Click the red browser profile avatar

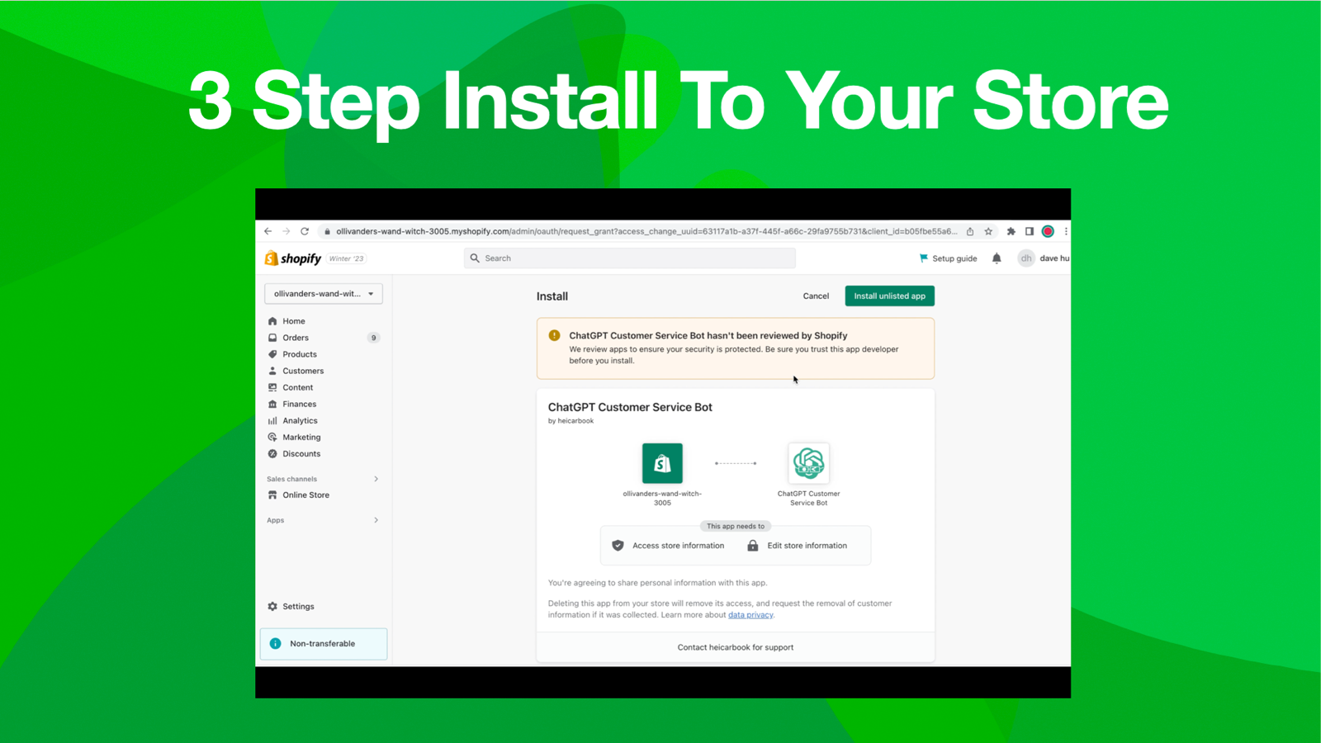pos(1048,231)
